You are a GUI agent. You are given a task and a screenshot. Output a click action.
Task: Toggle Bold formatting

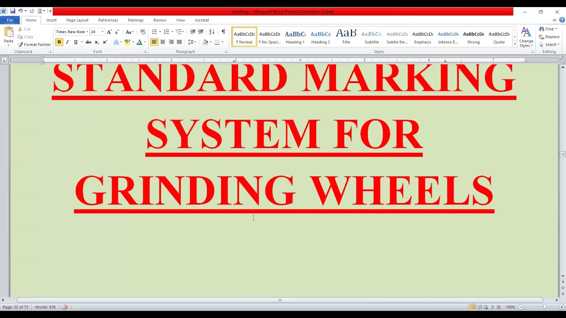(x=59, y=42)
